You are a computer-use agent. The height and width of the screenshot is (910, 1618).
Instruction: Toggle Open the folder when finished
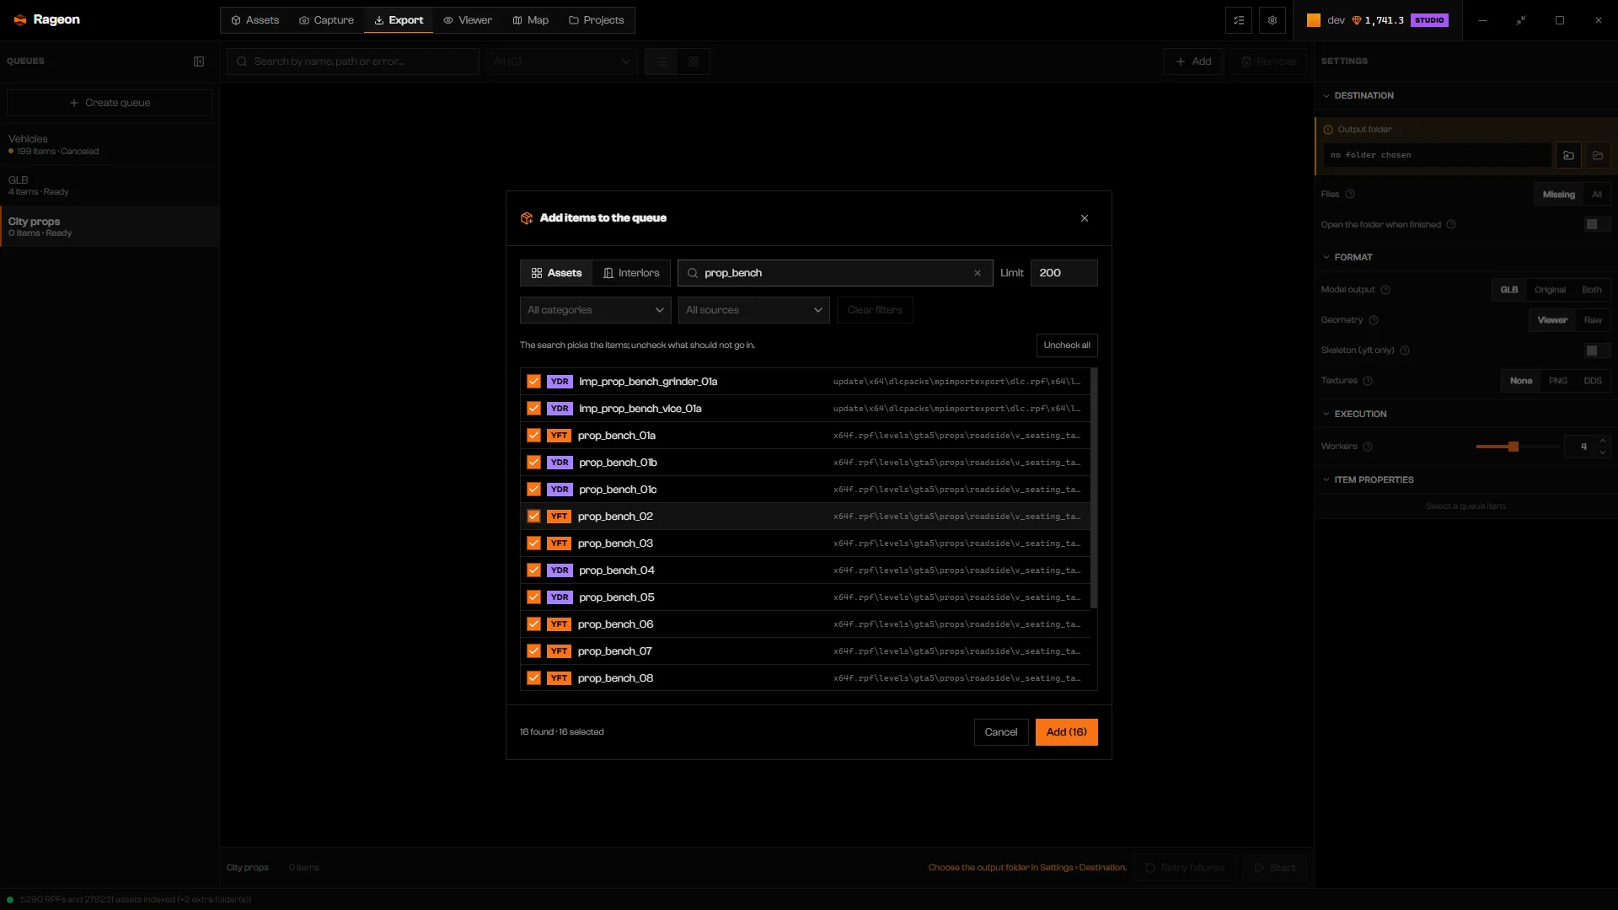(x=1597, y=224)
